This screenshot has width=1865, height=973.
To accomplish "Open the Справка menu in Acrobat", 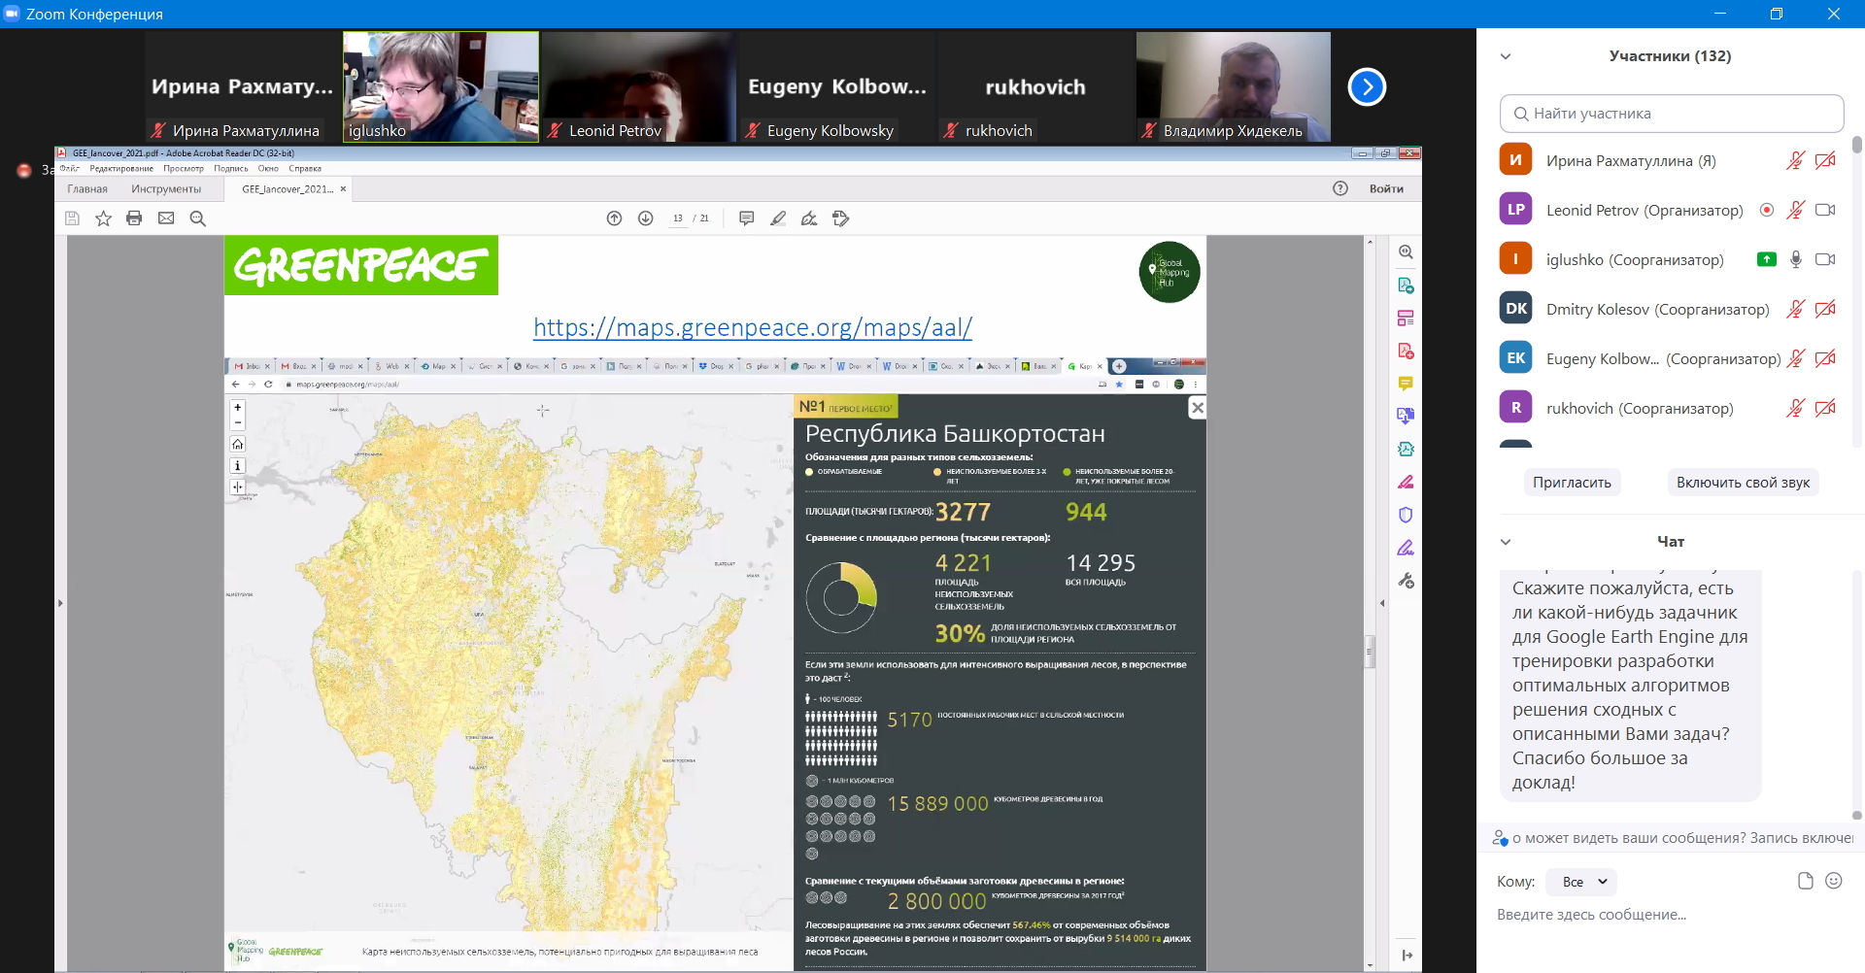I will coord(305,169).
